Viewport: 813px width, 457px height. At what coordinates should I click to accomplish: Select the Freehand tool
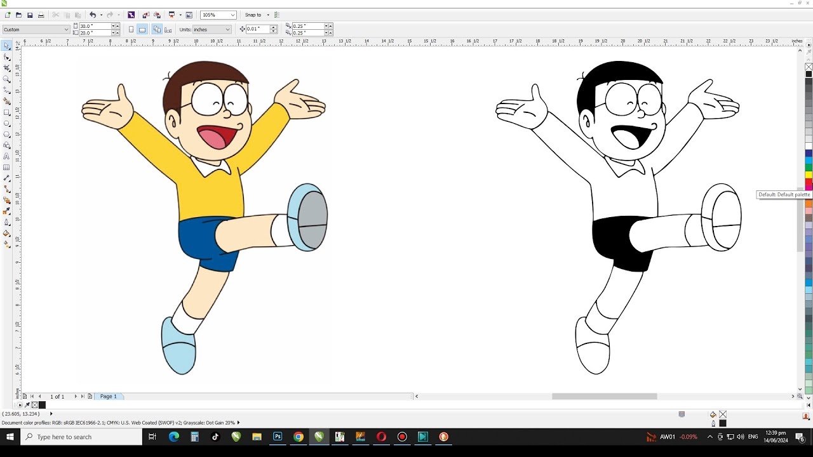click(x=7, y=90)
